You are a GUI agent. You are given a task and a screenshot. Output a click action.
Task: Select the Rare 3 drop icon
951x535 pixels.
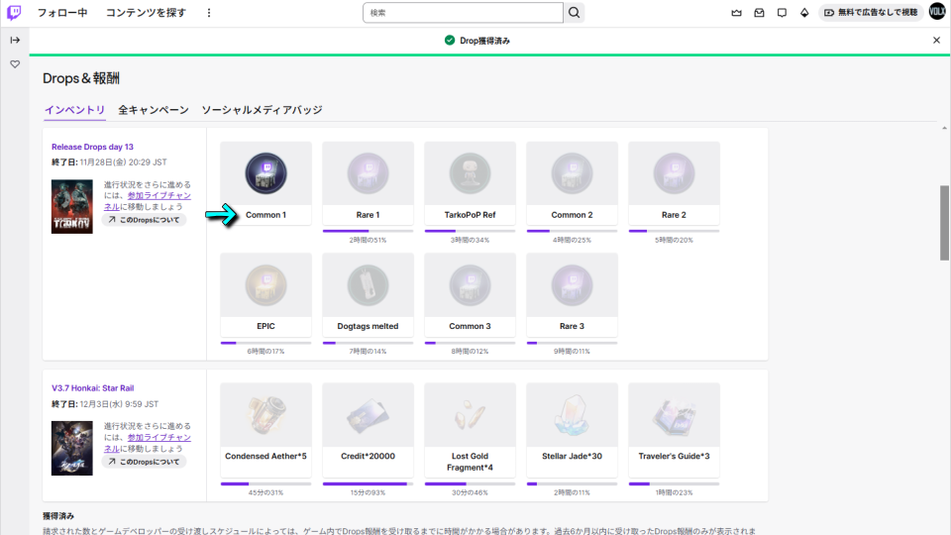pyautogui.click(x=572, y=285)
